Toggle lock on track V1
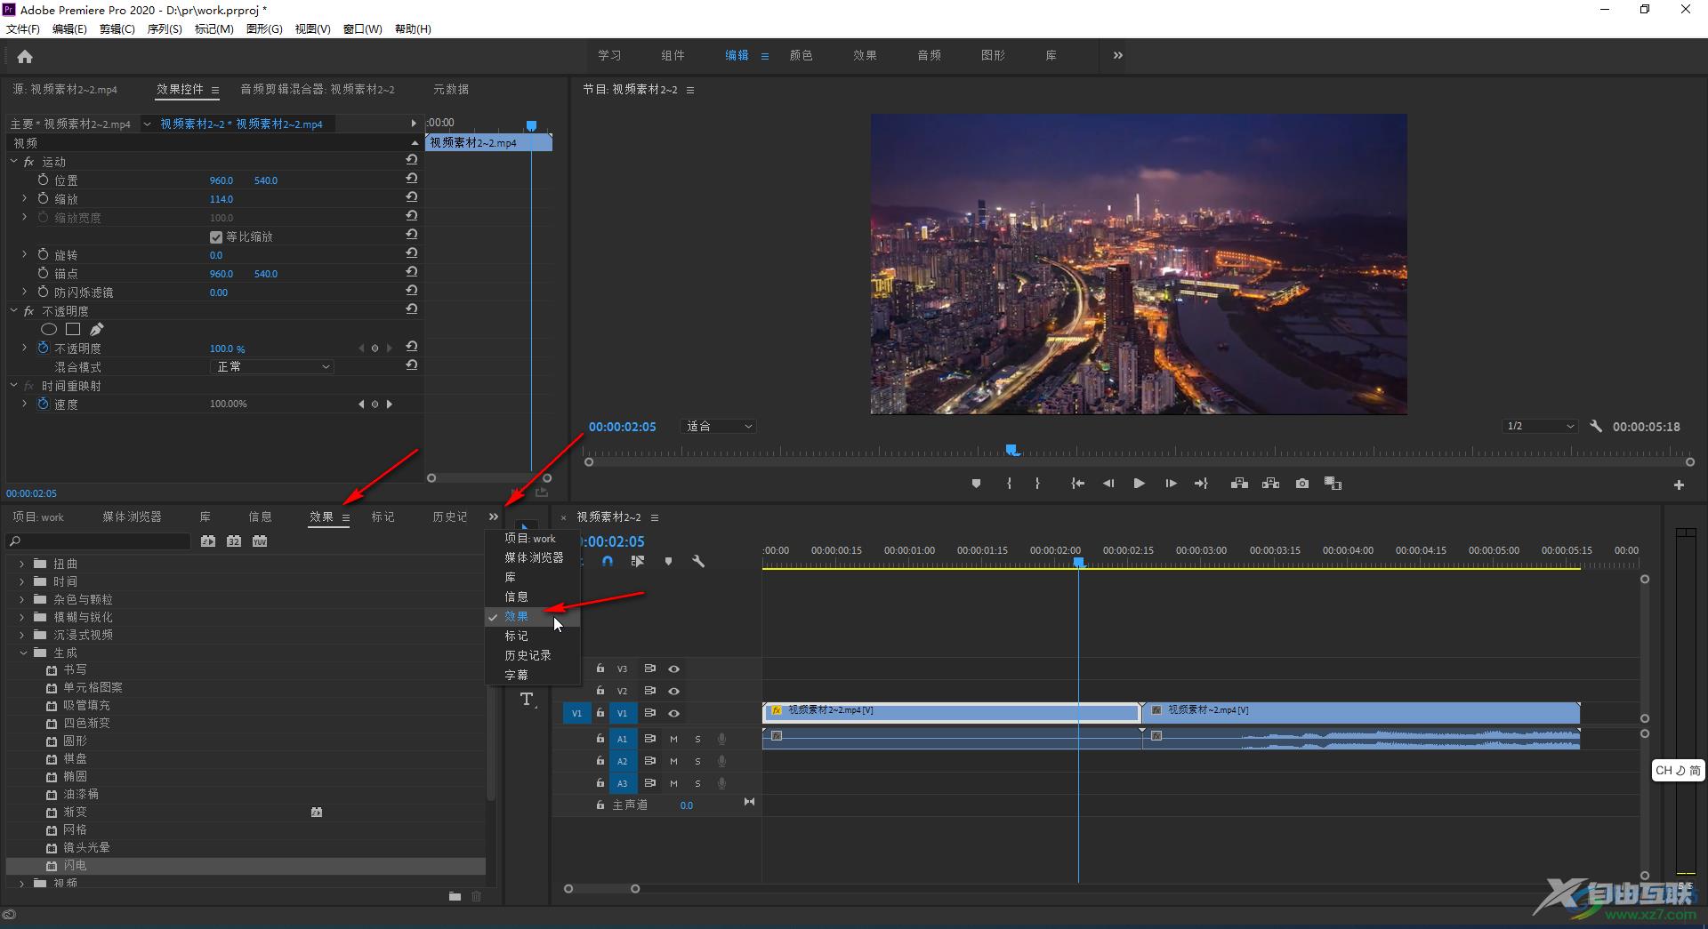 (x=600, y=713)
